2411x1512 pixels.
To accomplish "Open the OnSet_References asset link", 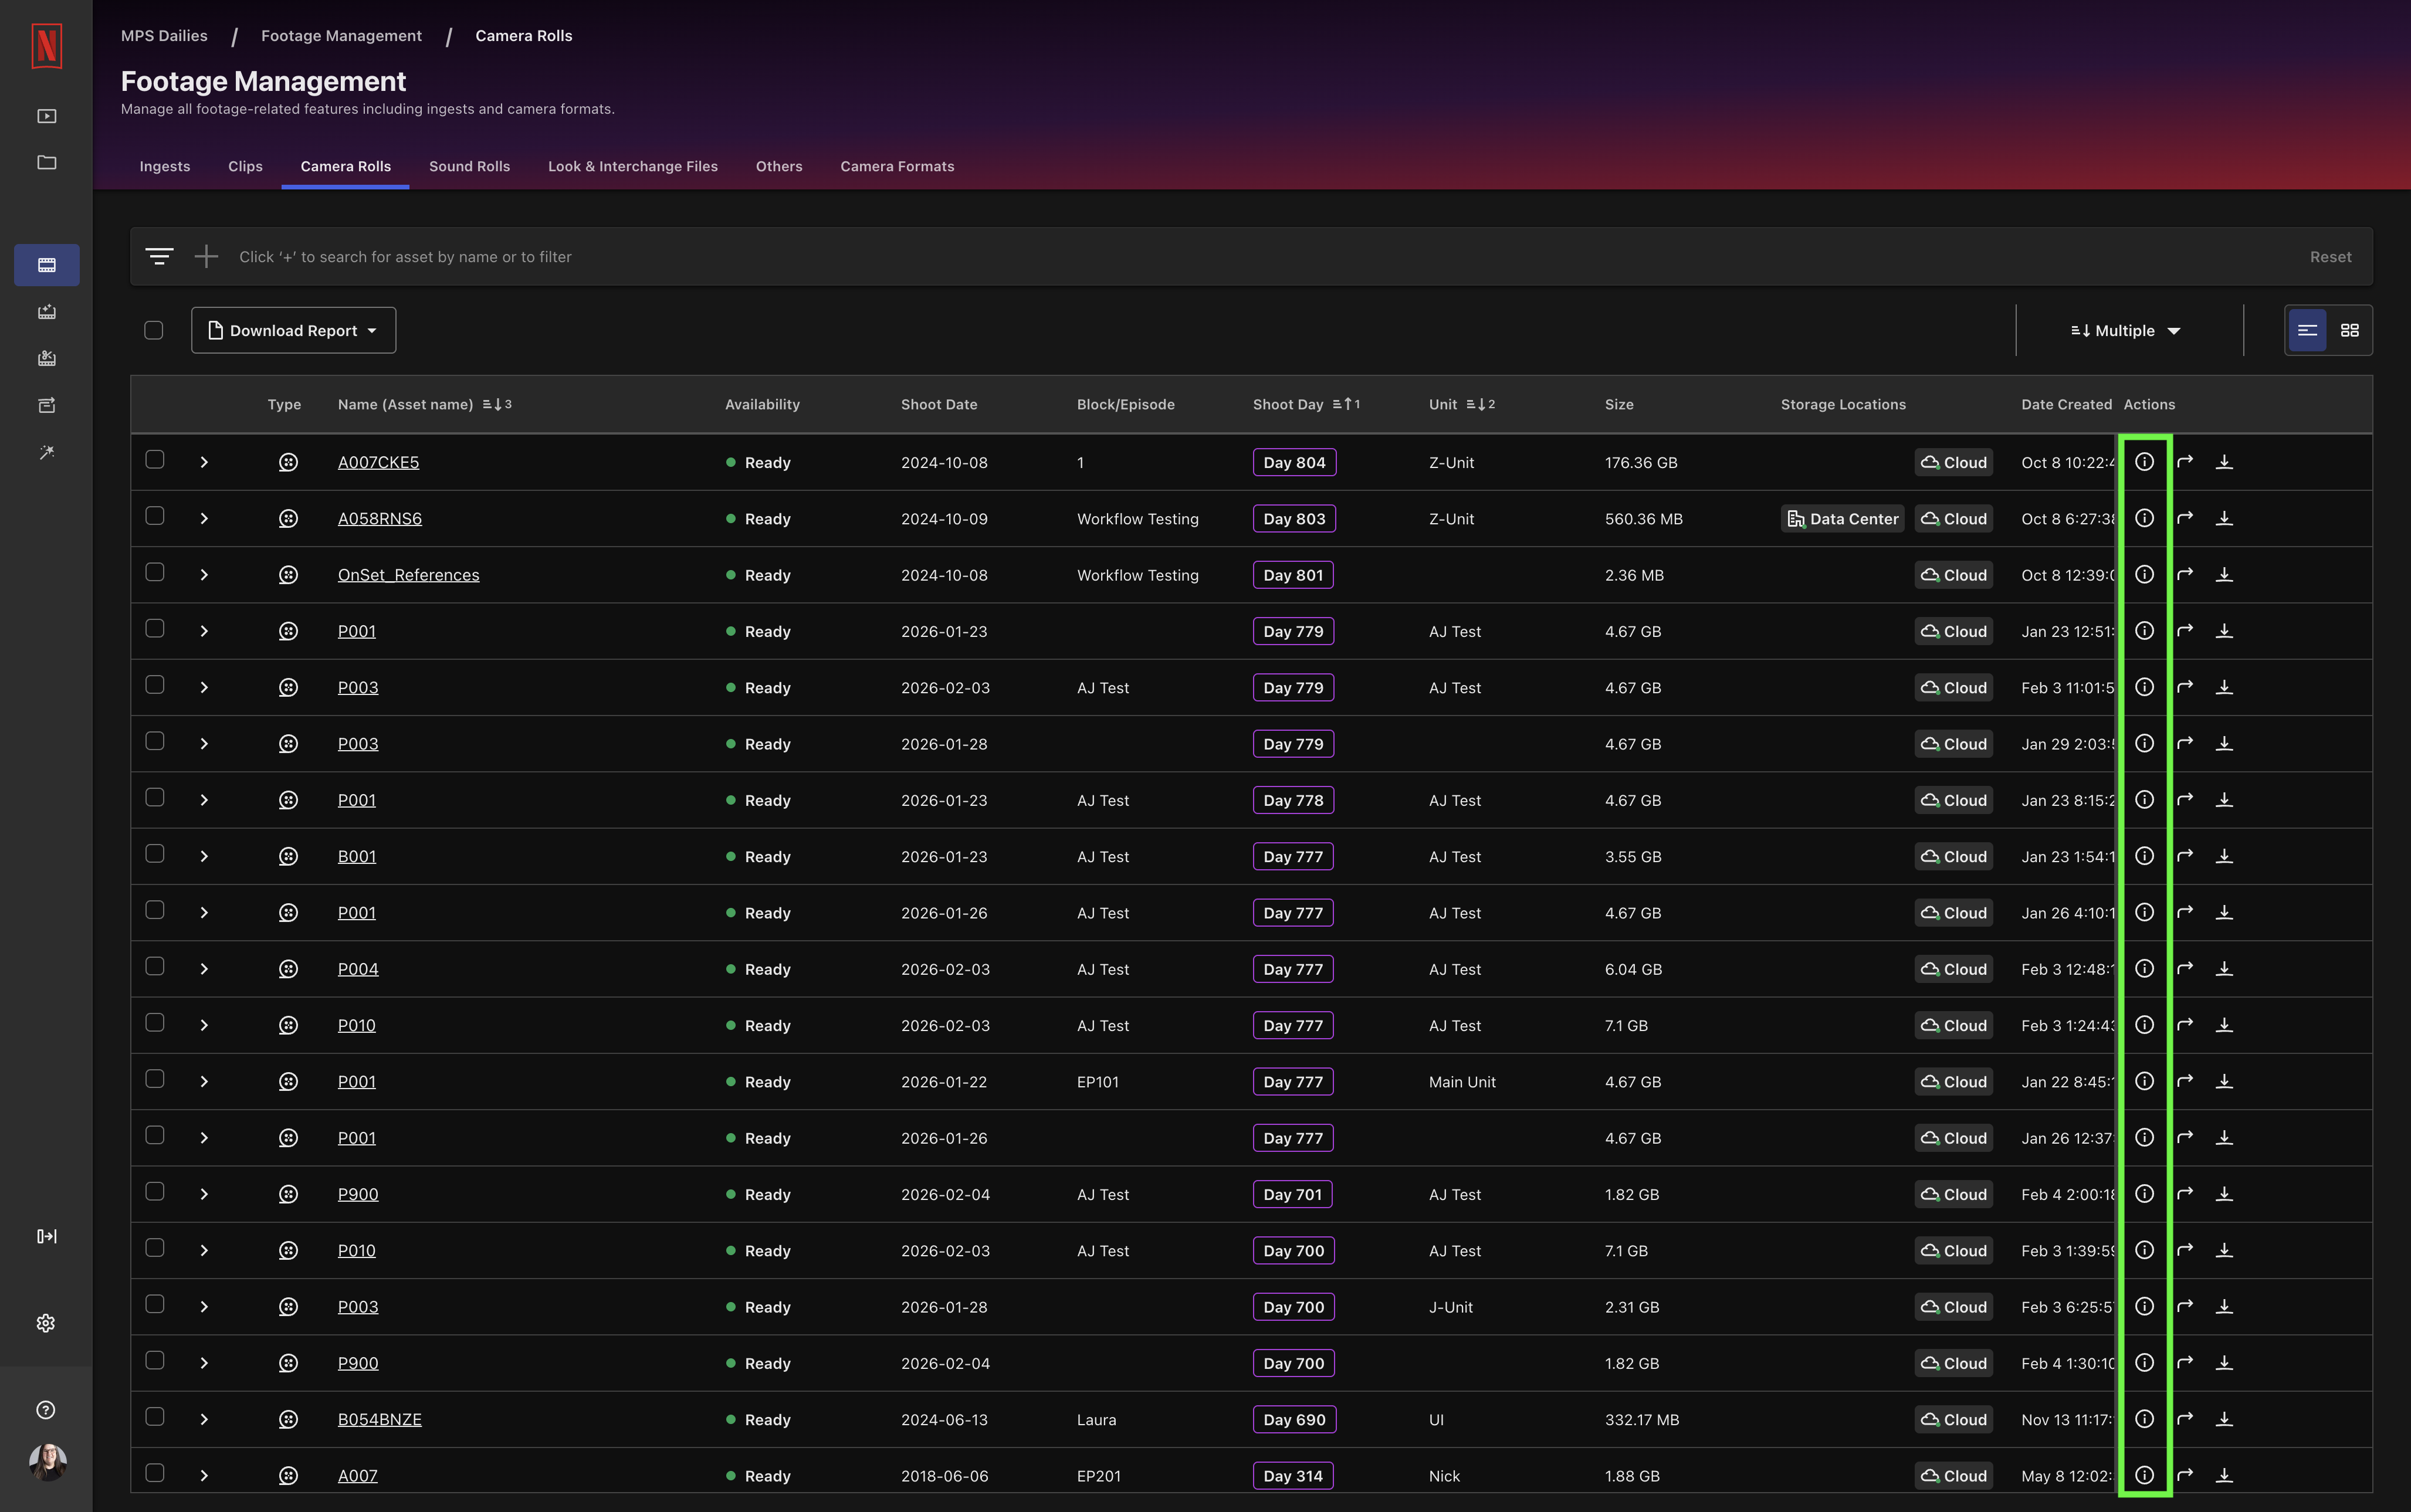I will [x=408, y=575].
